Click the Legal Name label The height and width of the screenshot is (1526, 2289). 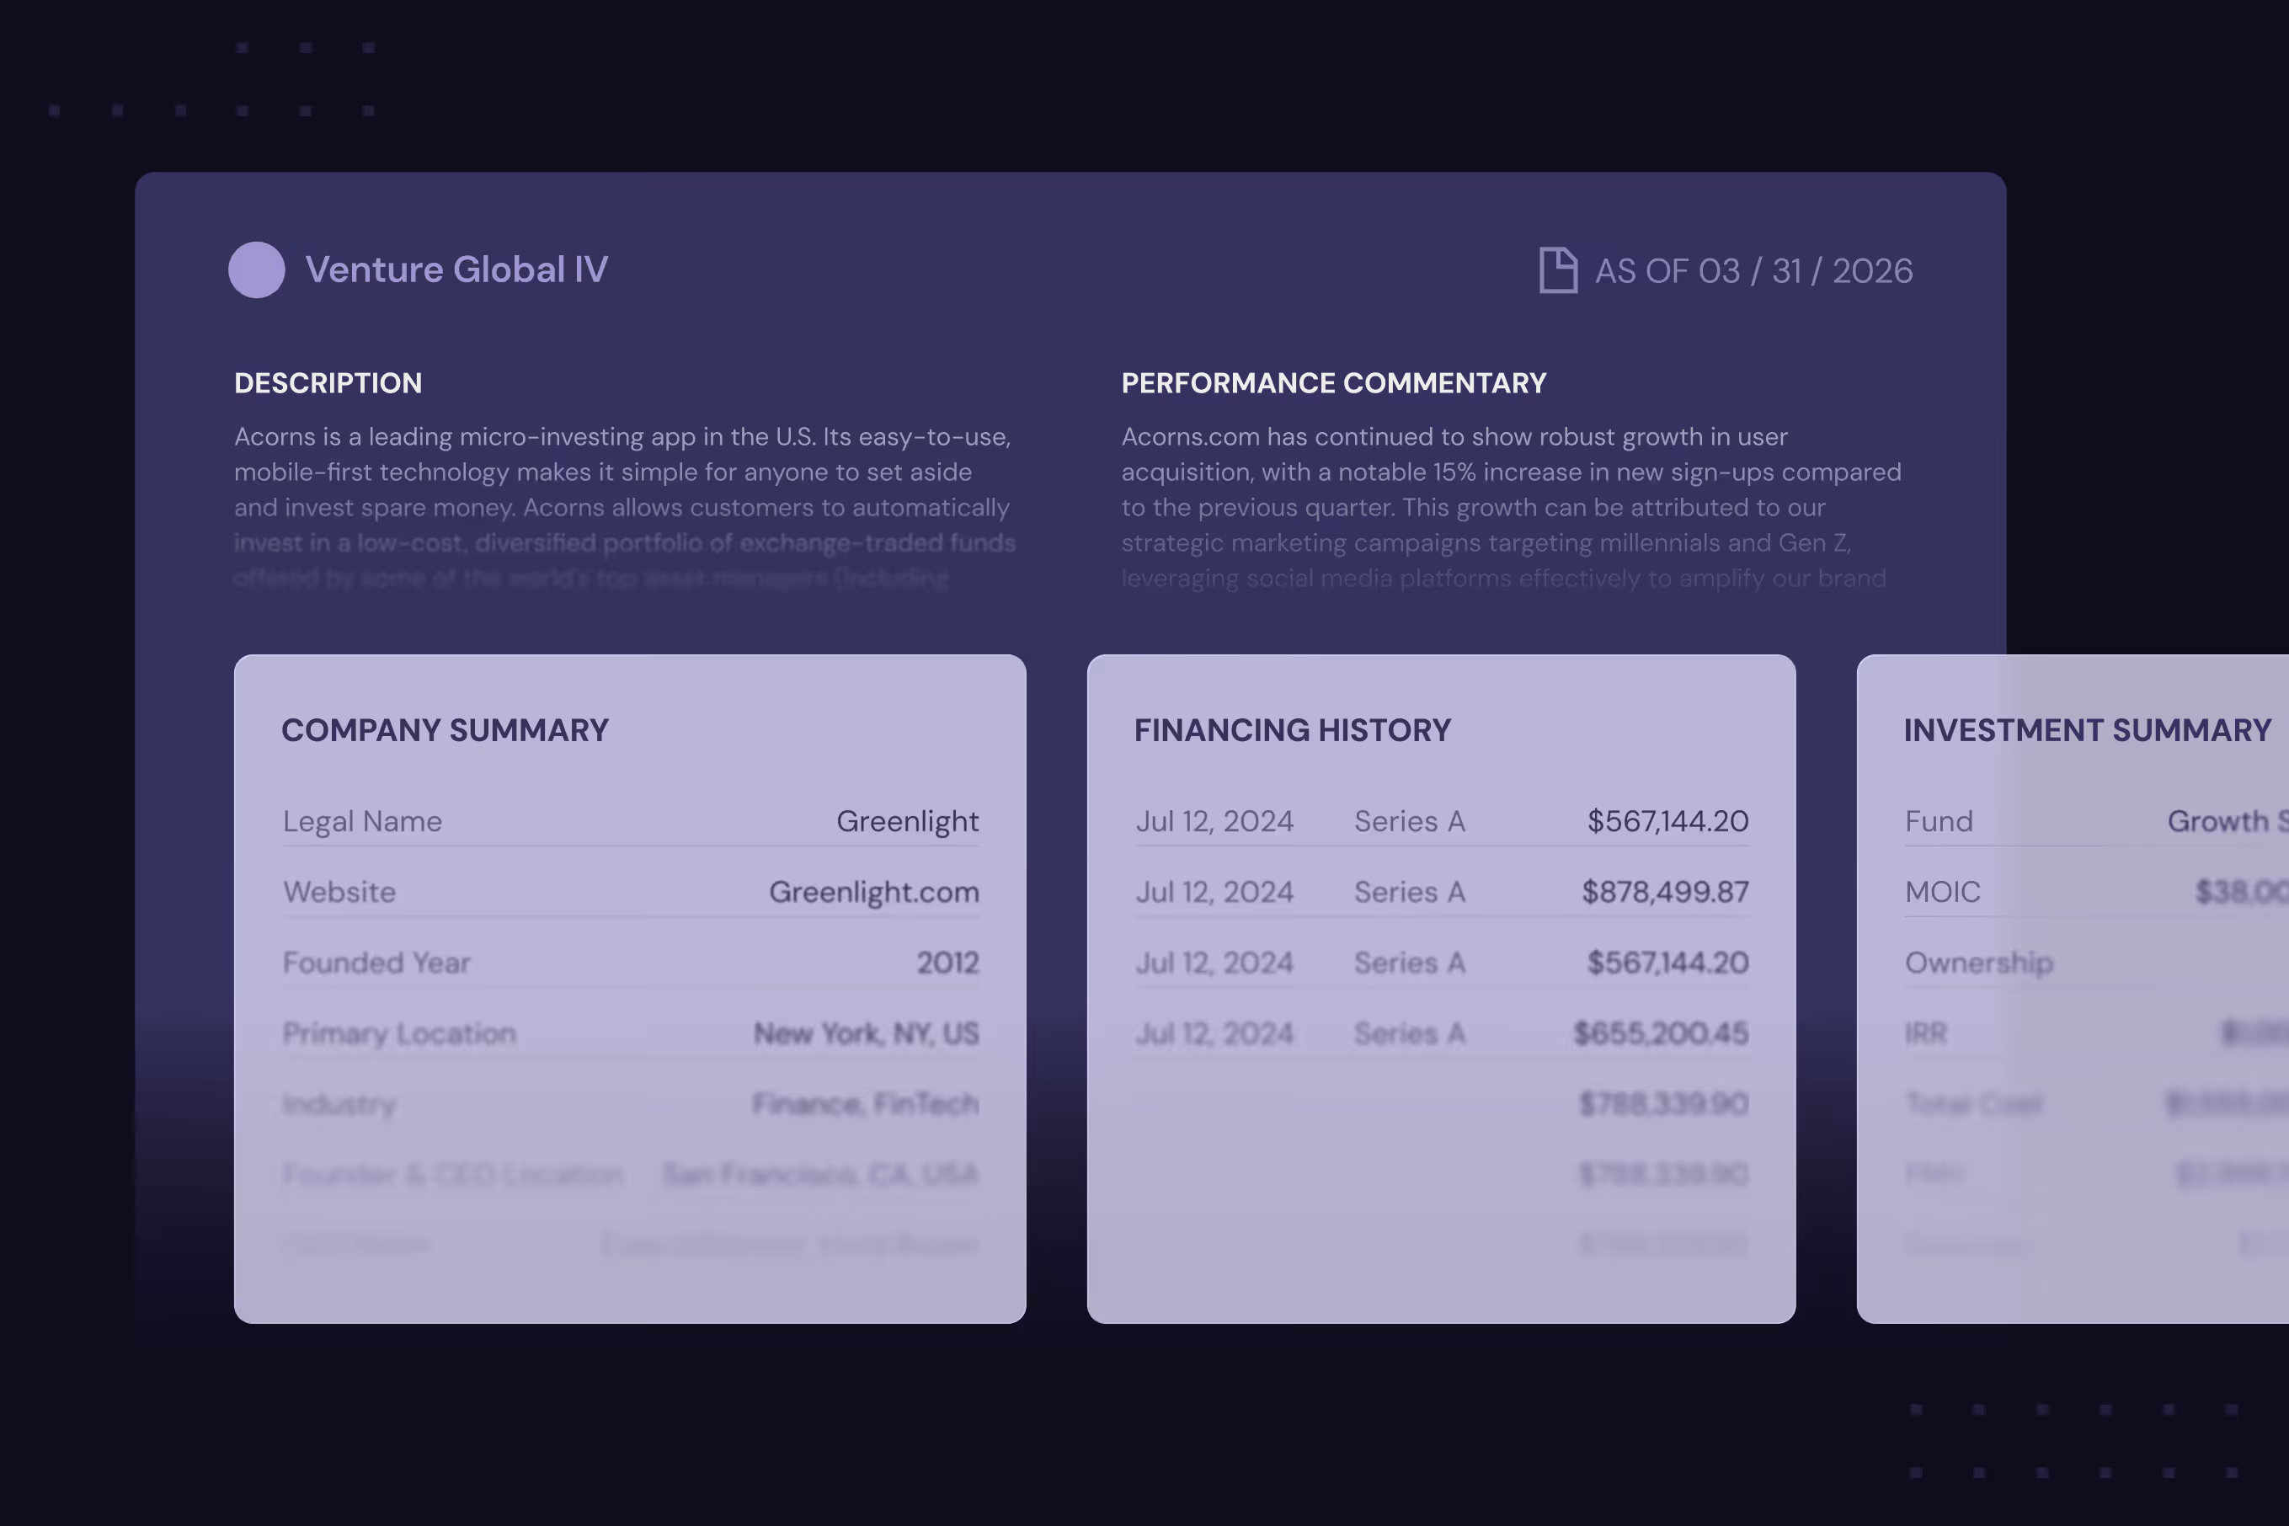[x=362, y=821]
